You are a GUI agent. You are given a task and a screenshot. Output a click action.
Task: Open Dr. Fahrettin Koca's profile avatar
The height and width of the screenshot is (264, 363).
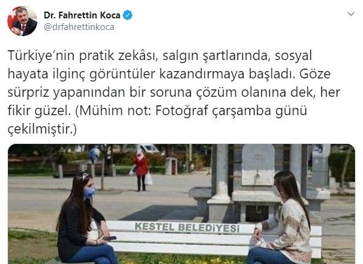(22, 21)
